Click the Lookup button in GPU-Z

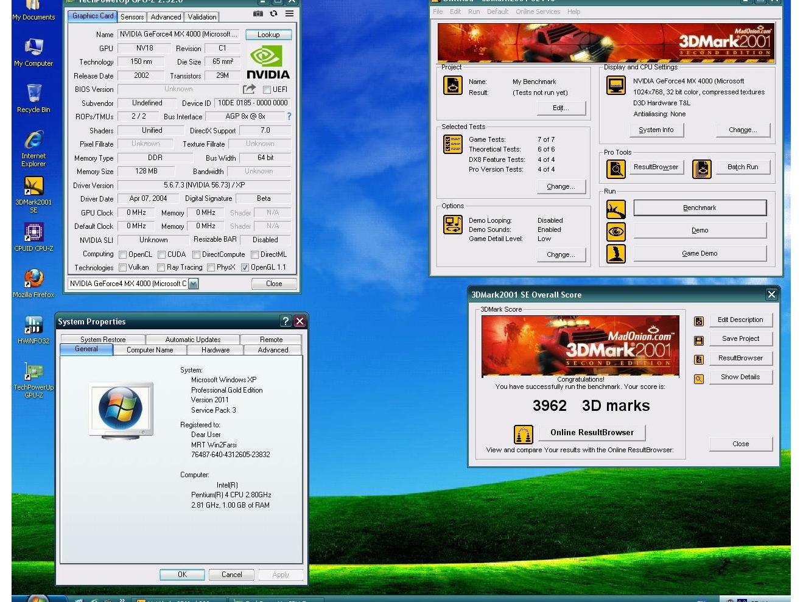coord(268,35)
